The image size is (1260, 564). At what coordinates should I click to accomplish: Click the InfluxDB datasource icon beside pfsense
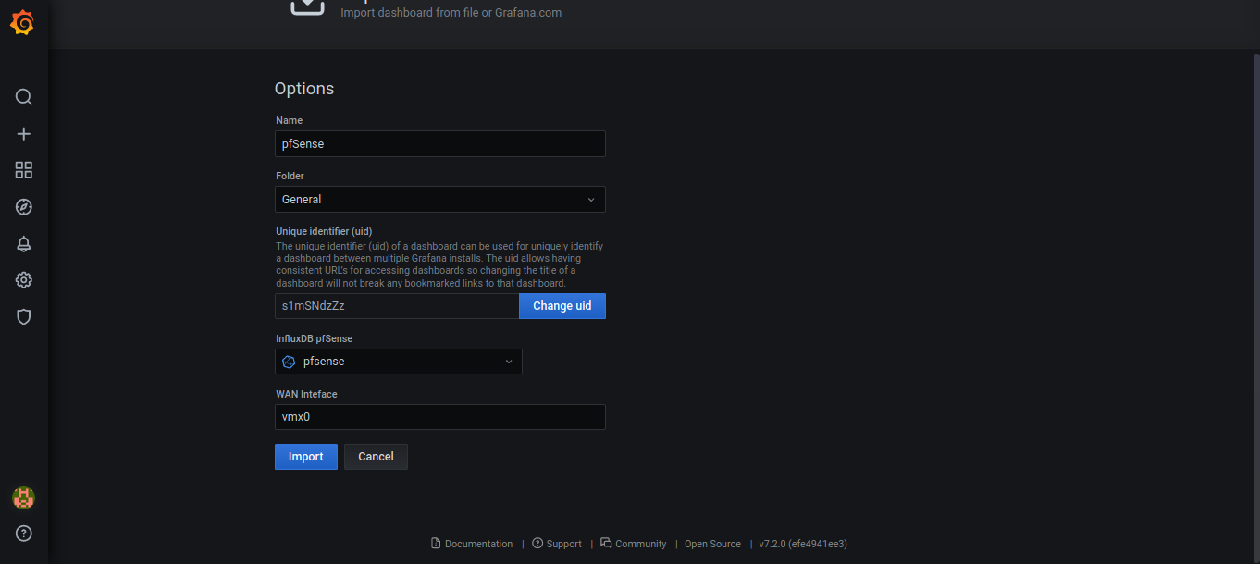[x=289, y=362]
